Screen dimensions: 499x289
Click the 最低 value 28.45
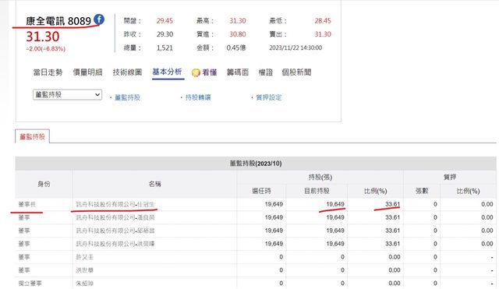pyautogui.click(x=323, y=21)
